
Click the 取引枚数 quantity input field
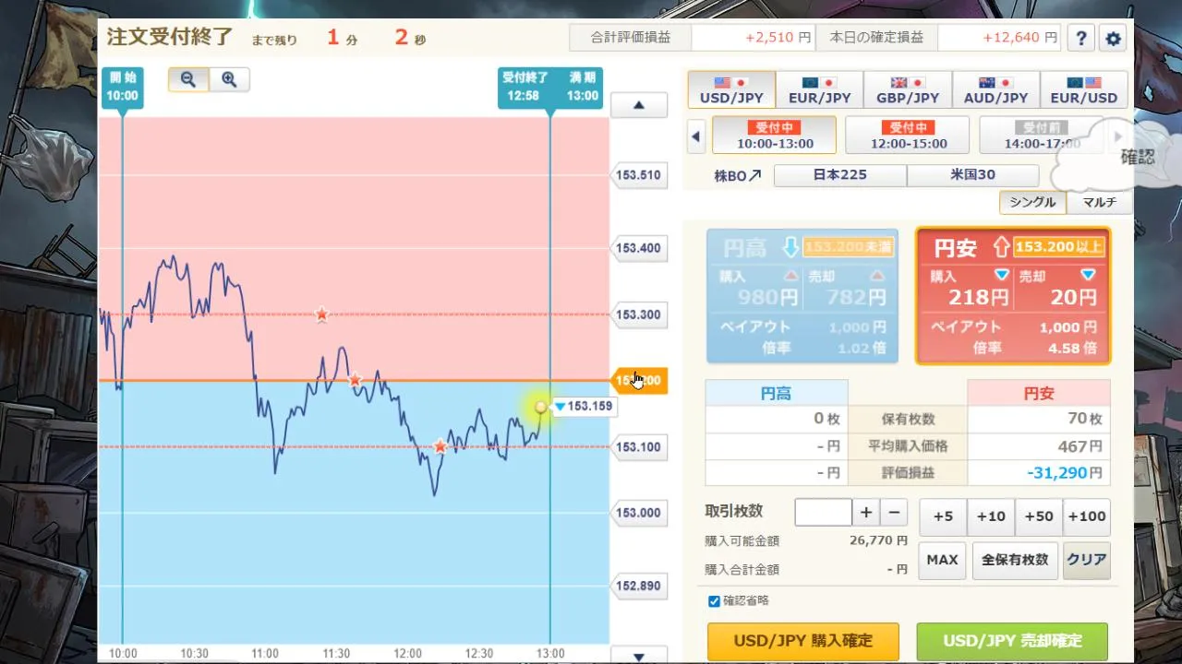[x=823, y=513]
